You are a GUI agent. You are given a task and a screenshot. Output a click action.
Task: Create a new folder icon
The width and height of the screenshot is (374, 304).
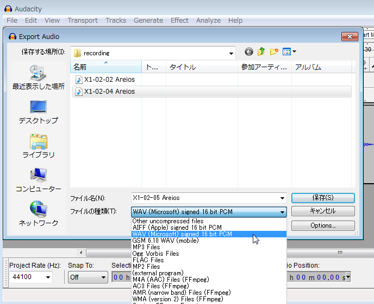[274, 51]
